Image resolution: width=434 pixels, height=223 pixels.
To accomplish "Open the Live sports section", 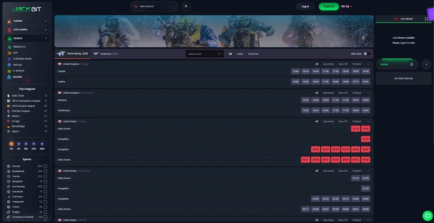I will click(15, 53).
